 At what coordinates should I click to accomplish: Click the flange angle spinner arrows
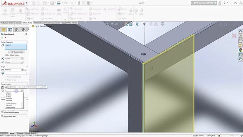point(22,70)
